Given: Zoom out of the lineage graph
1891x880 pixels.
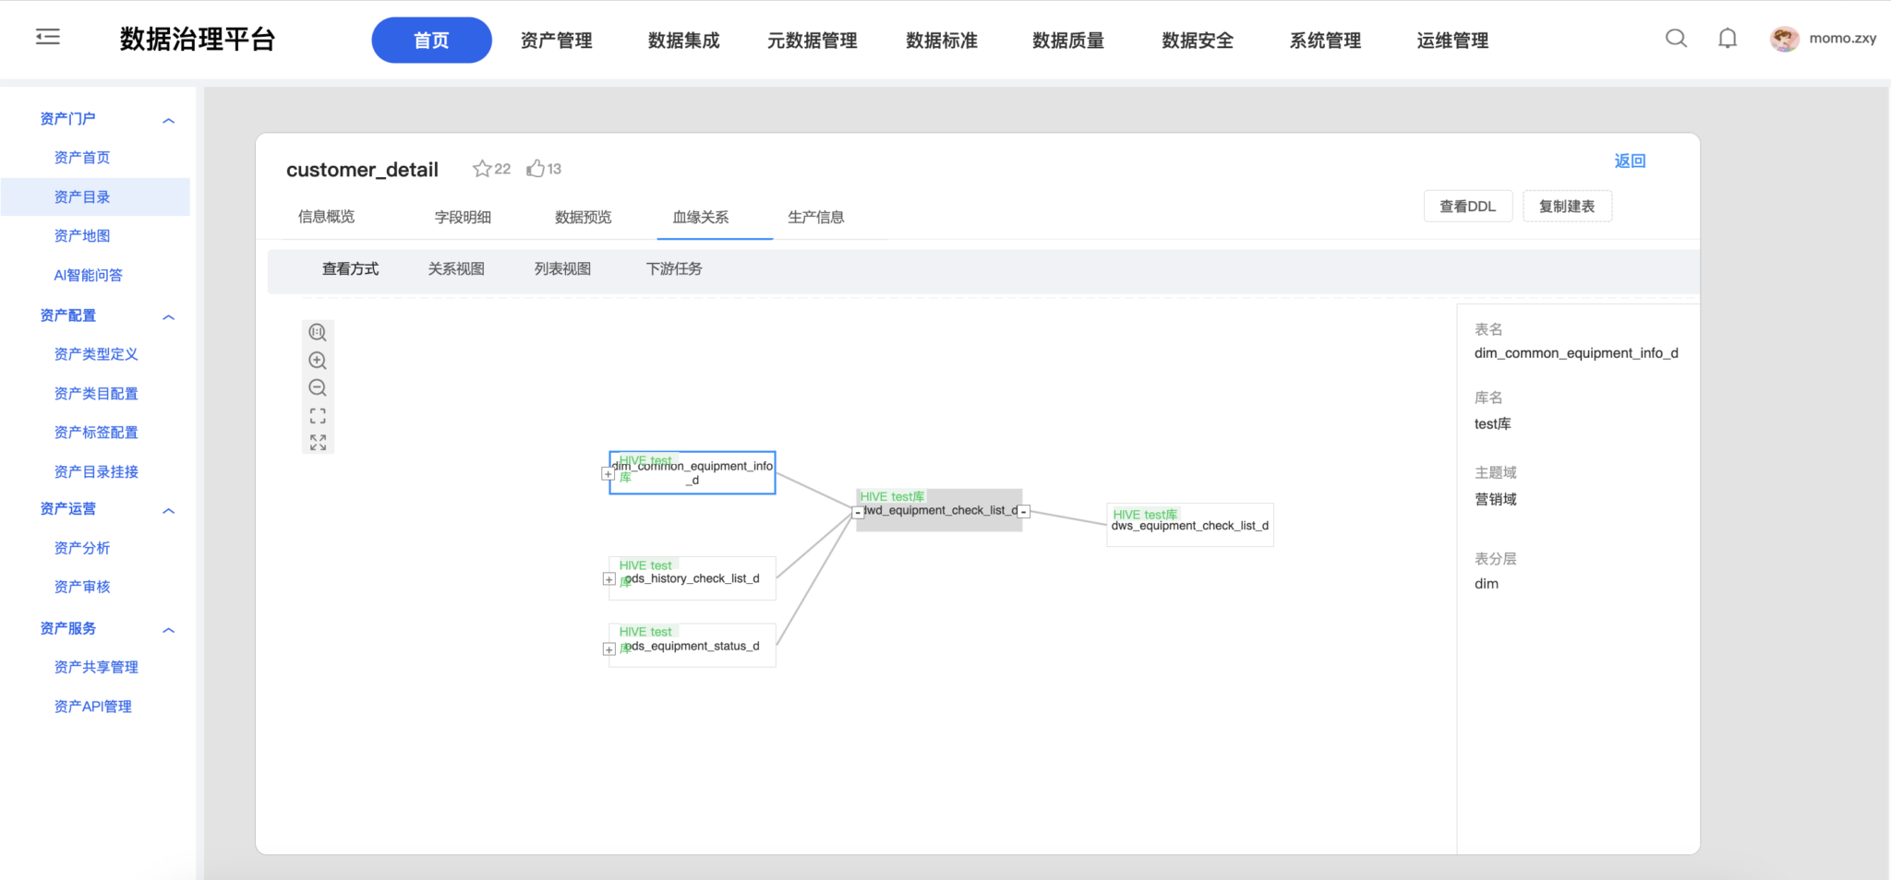Looking at the screenshot, I should tap(318, 388).
